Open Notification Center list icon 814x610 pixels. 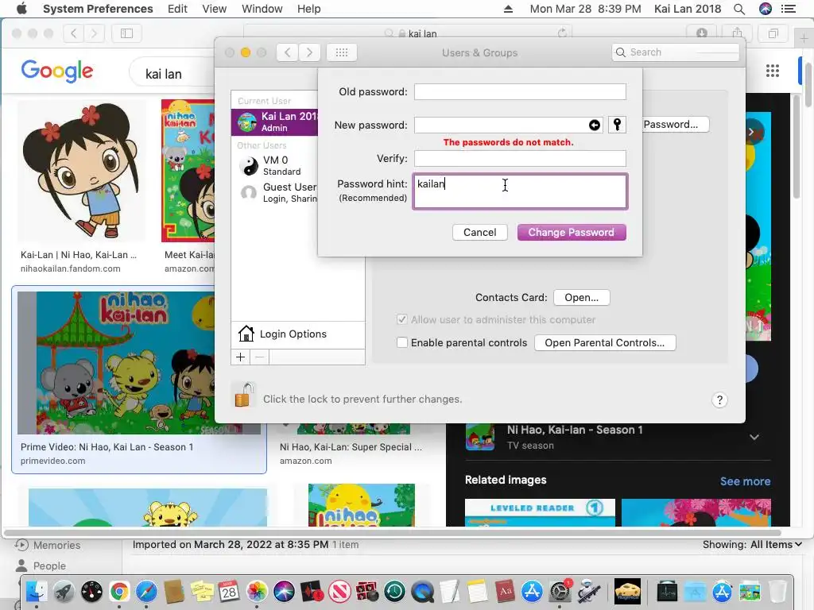point(788,9)
